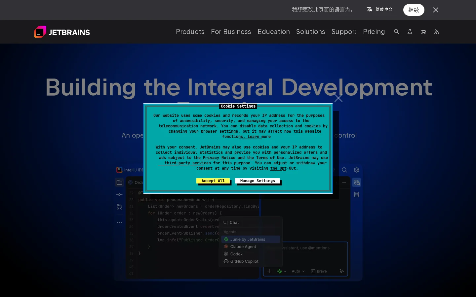The height and width of the screenshot is (297, 476).
Task: Click the 'Building the Integral Development' headline
Action: 239,87
